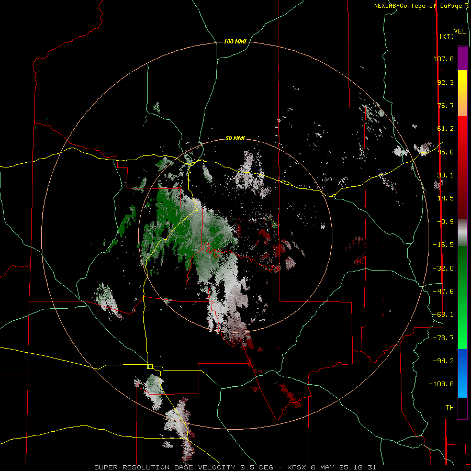
Task: Click the VEL legend heading
Action: (459, 31)
